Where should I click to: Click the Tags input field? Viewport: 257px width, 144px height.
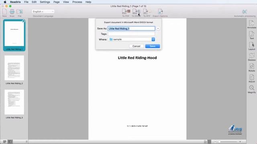(x=131, y=34)
